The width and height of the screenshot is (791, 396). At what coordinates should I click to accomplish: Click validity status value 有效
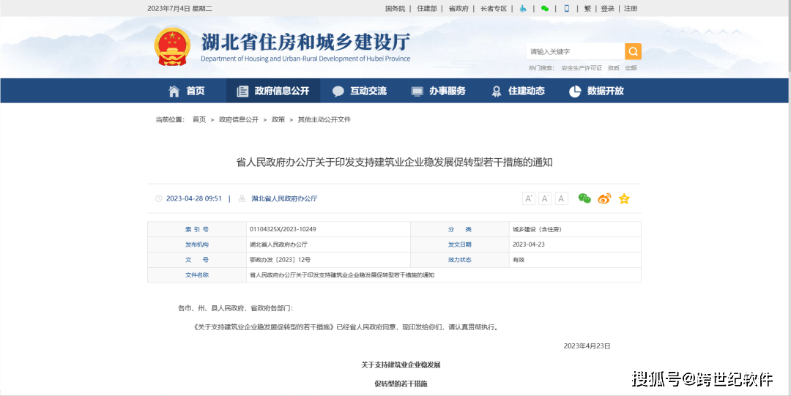[x=519, y=260]
